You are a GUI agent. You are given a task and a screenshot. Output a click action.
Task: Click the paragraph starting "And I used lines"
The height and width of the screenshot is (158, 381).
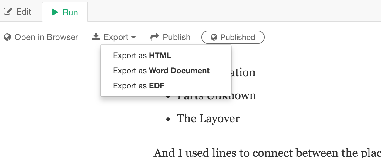[x=267, y=152]
